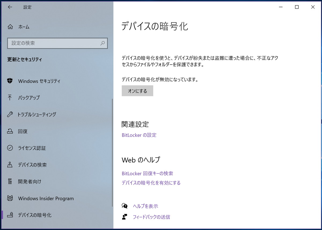Go to Home via the house icon

[10, 27]
